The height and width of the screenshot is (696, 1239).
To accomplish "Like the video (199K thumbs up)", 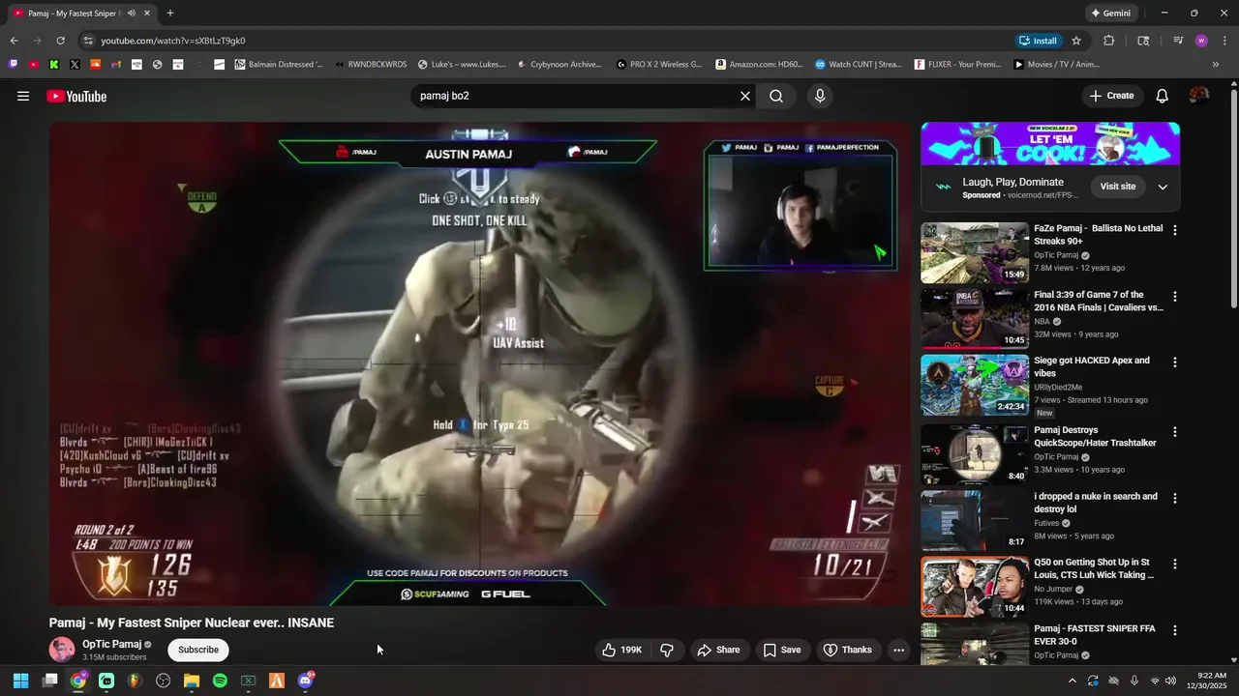I will pyautogui.click(x=621, y=650).
